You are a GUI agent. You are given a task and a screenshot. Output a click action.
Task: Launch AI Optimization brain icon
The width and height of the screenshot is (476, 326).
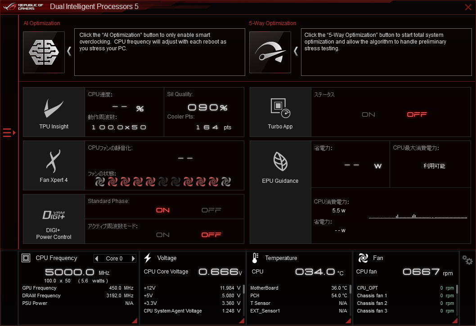point(44,52)
